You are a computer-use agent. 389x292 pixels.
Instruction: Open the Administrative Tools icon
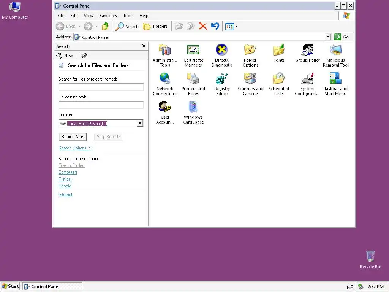coord(165,56)
